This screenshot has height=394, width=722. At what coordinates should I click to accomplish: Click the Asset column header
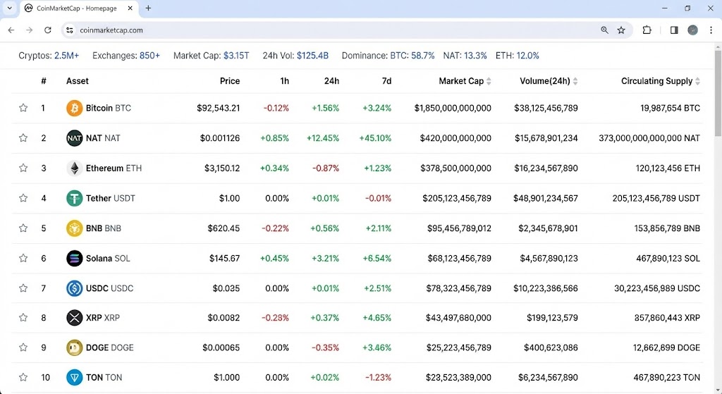coord(78,81)
